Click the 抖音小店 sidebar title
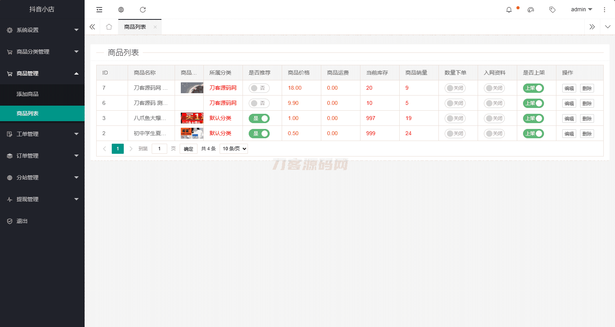Screen dimensions: 615x327 point(42,9)
